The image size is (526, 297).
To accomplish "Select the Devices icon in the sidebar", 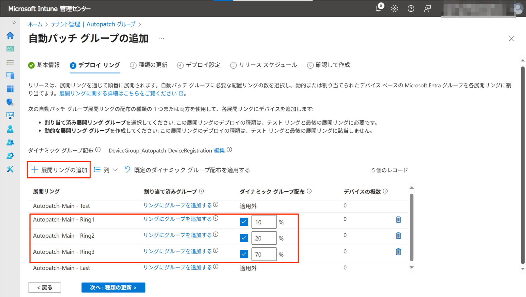I will tap(10, 75).
